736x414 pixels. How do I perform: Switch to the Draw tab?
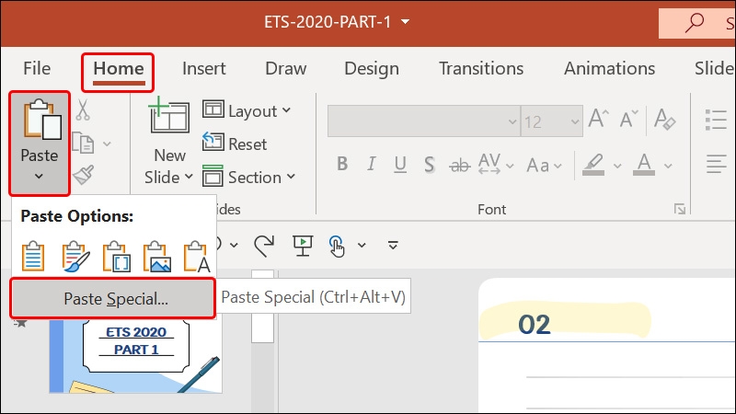pos(285,68)
